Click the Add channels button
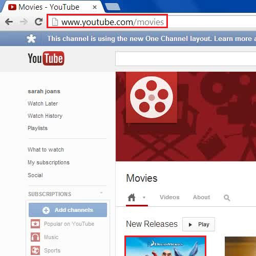Viewport: 256px width, 256px height. coord(68,210)
